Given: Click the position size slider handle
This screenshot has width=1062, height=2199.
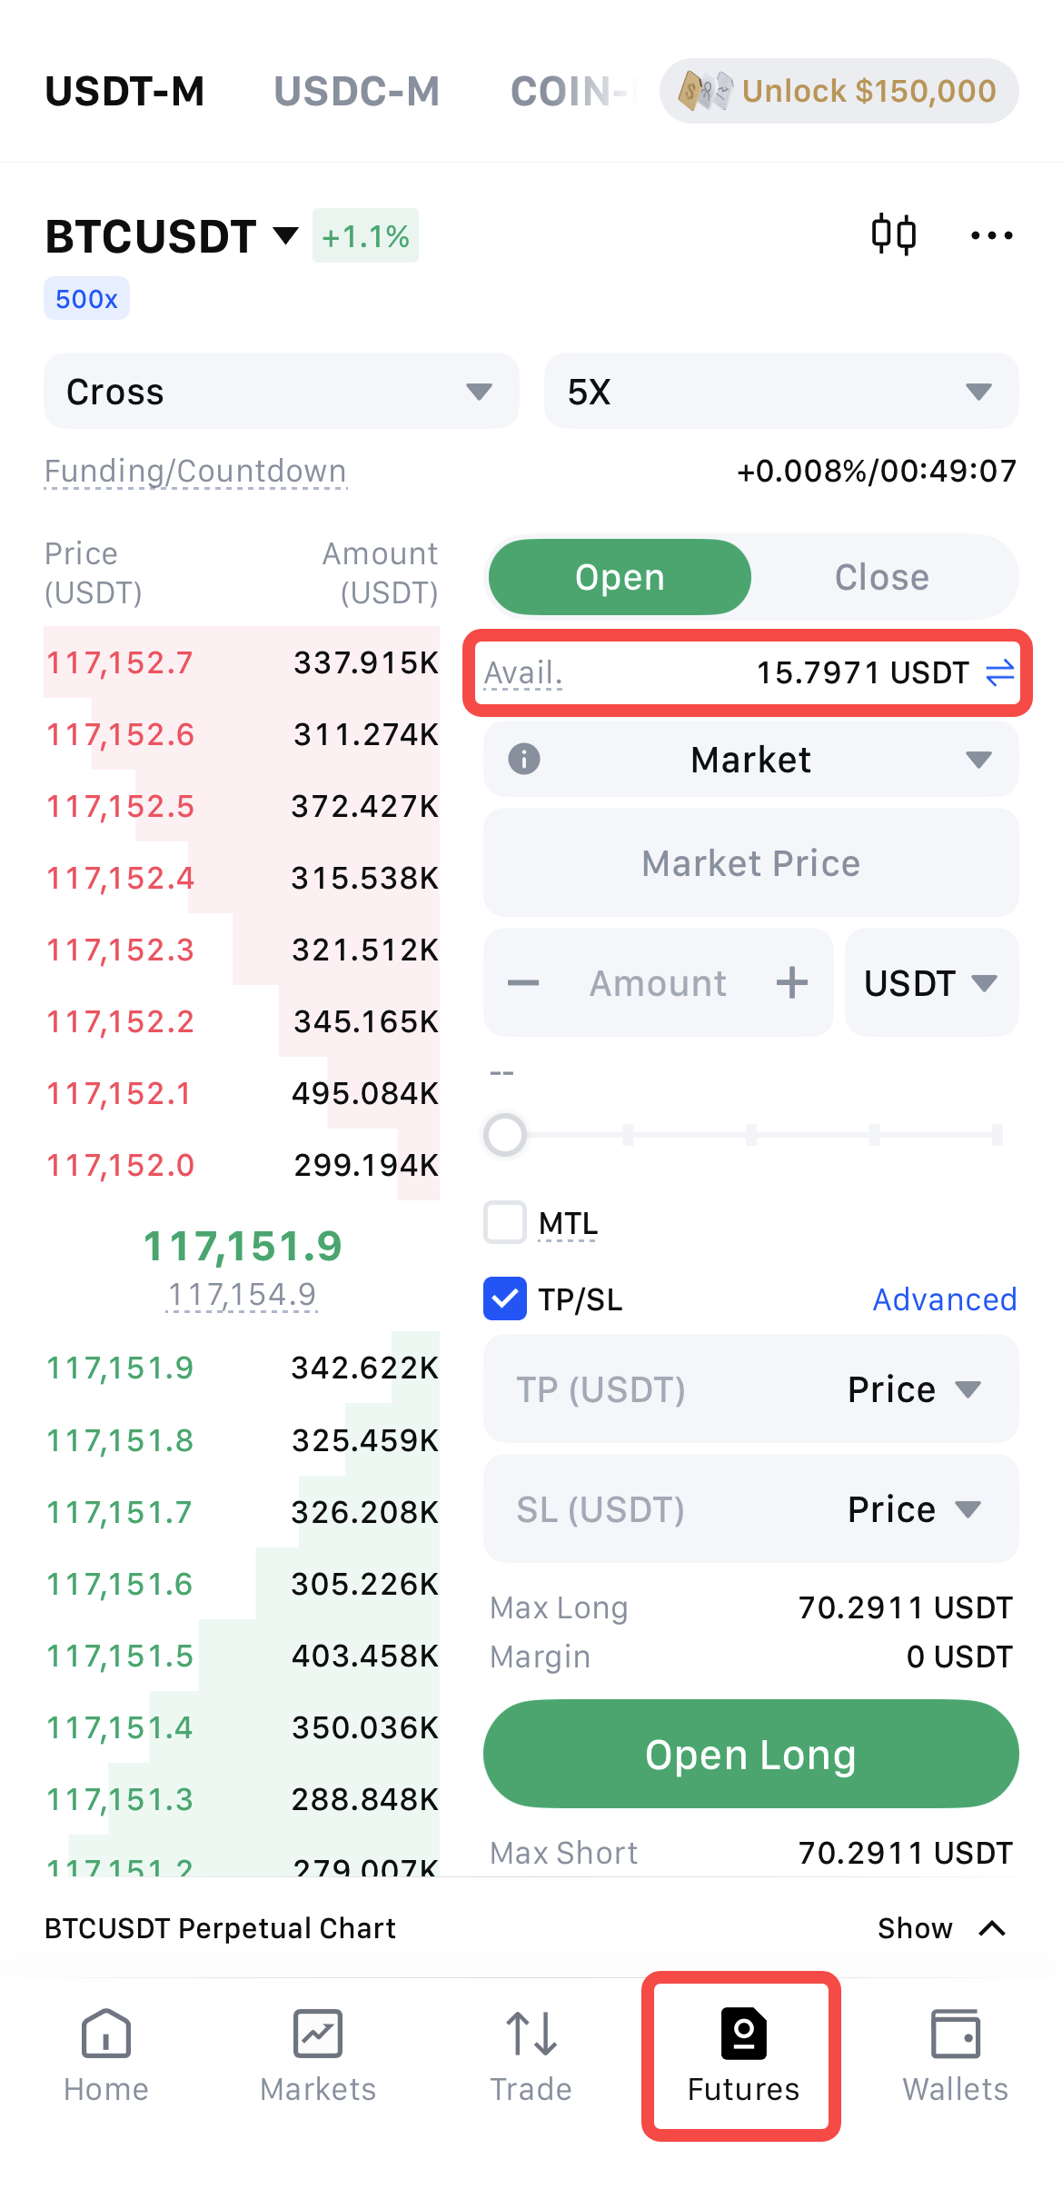Looking at the screenshot, I should (505, 1135).
